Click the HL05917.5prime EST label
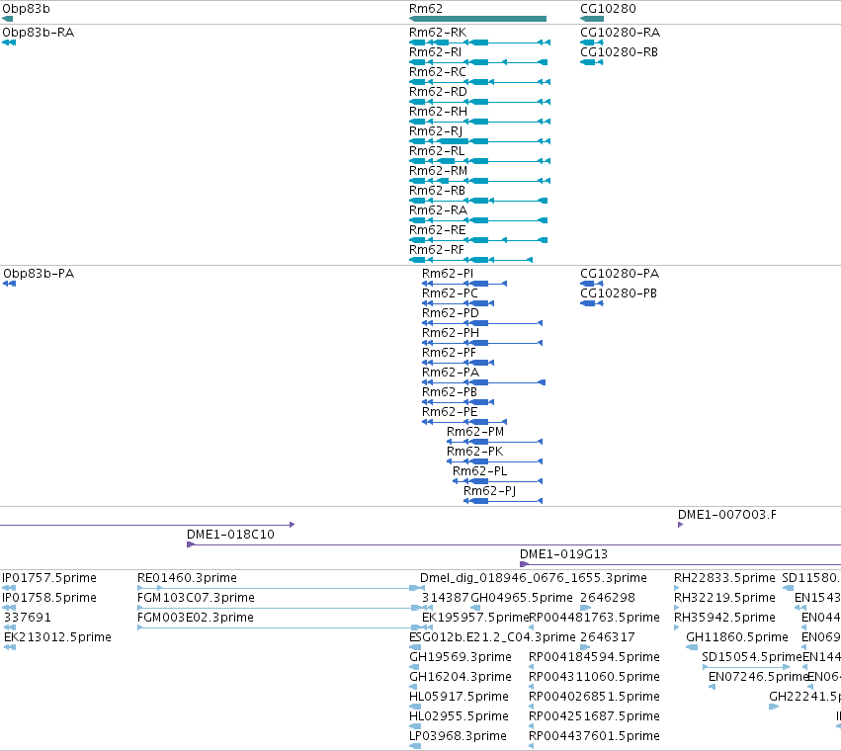 click(459, 697)
